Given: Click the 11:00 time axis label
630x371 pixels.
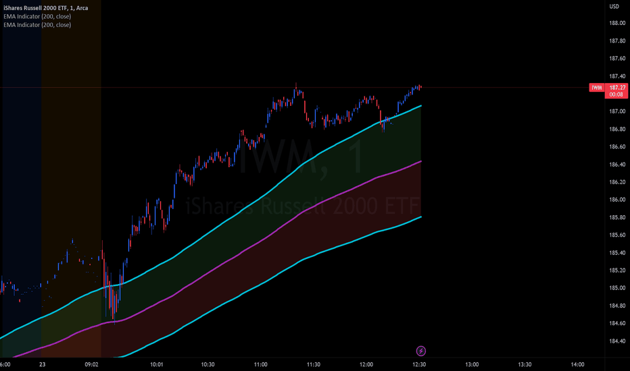Looking at the screenshot, I should click(x=261, y=364).
